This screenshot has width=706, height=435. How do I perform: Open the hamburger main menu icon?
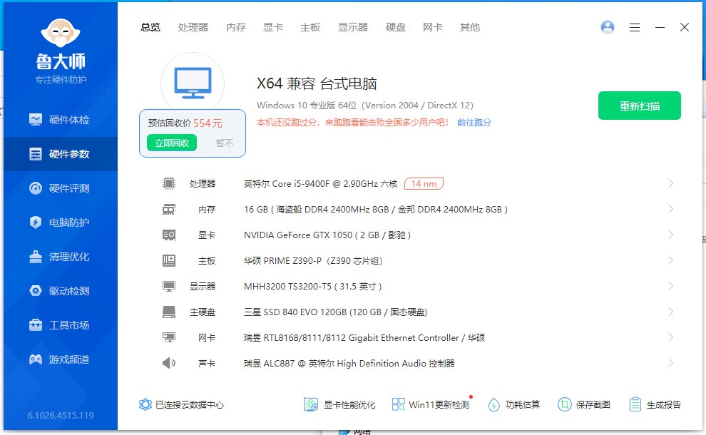coord(634,27)
